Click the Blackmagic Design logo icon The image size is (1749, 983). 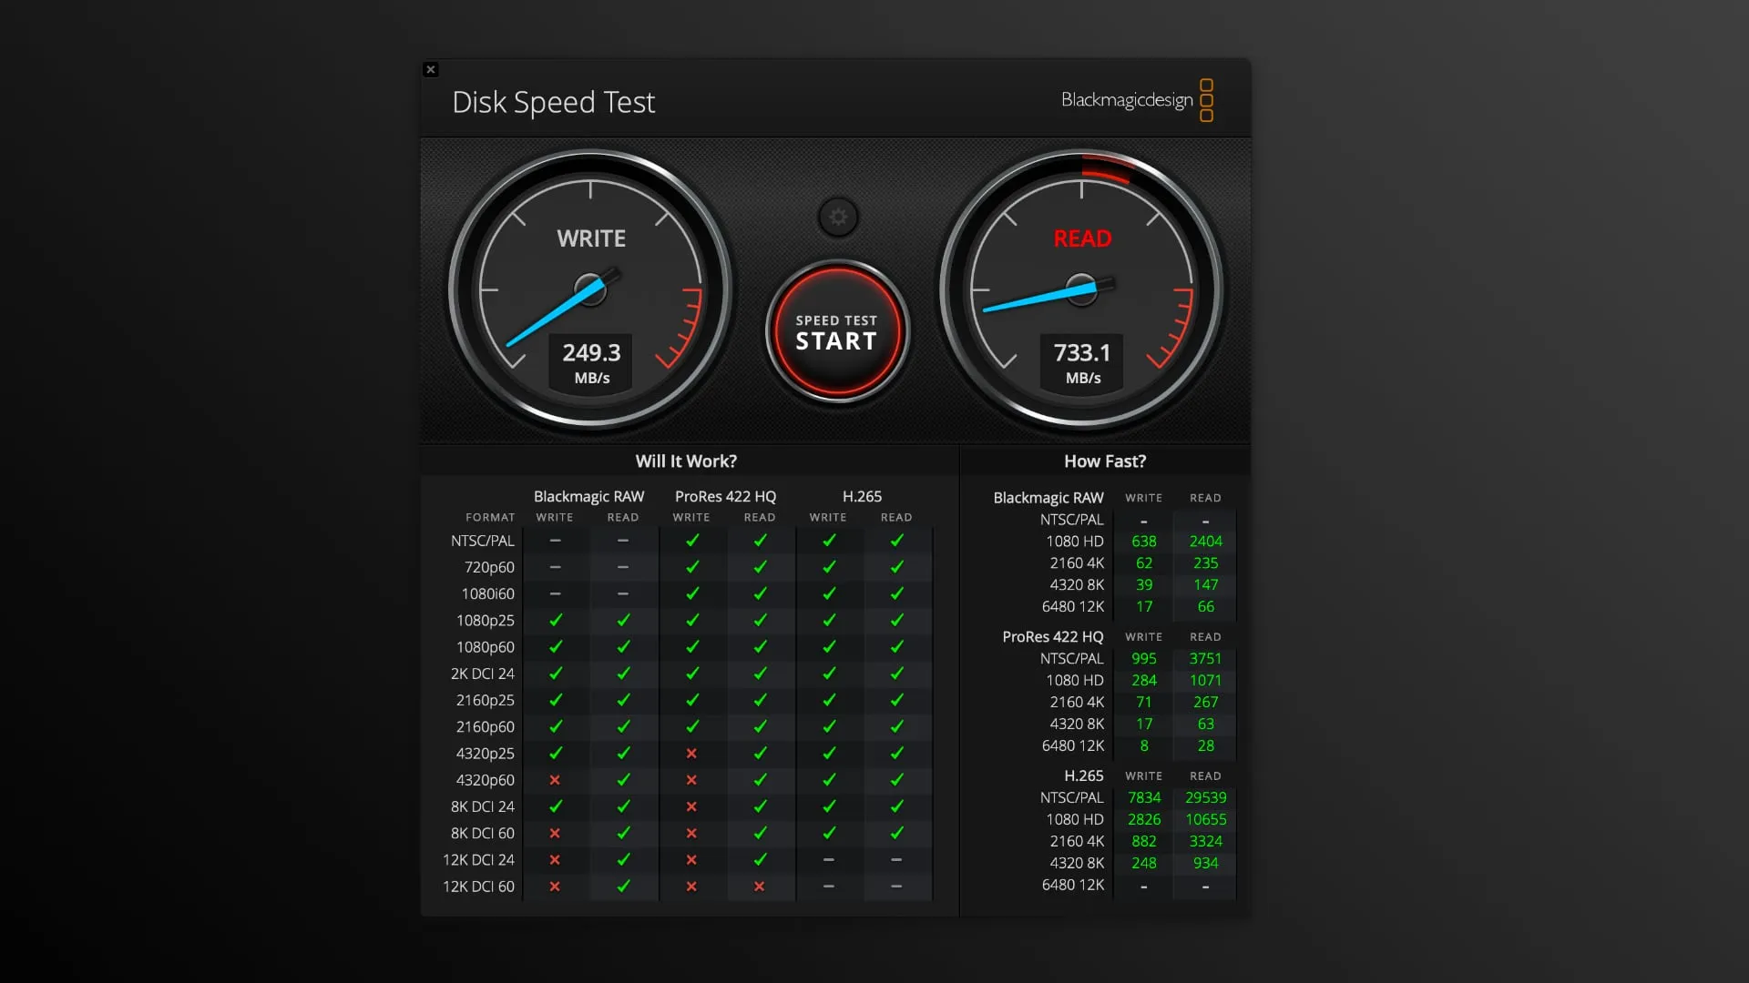pyautogui.click(x=1205, y=99)
